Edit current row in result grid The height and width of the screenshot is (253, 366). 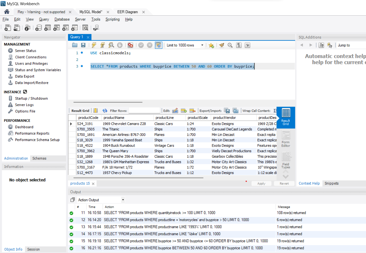[x=175, y=110]
